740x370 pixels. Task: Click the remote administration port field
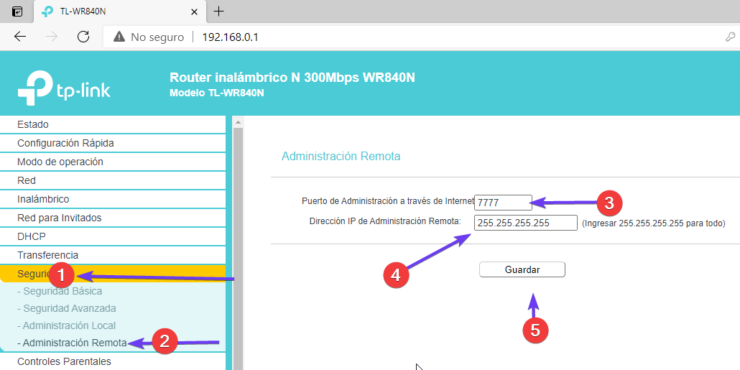503,203
